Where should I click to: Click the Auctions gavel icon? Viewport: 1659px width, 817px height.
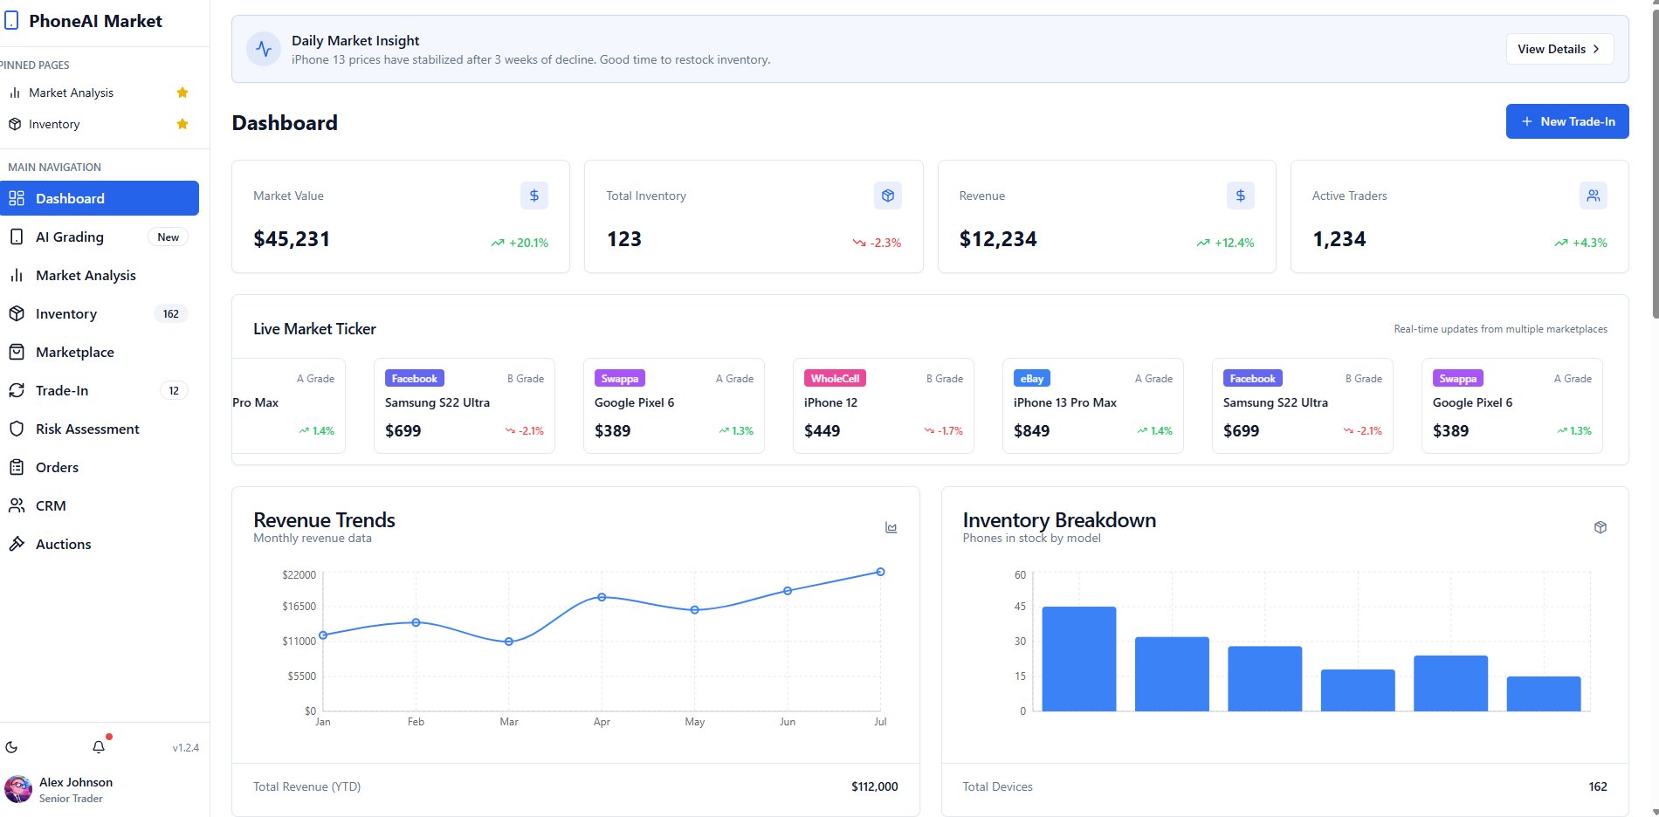point(16,544)
